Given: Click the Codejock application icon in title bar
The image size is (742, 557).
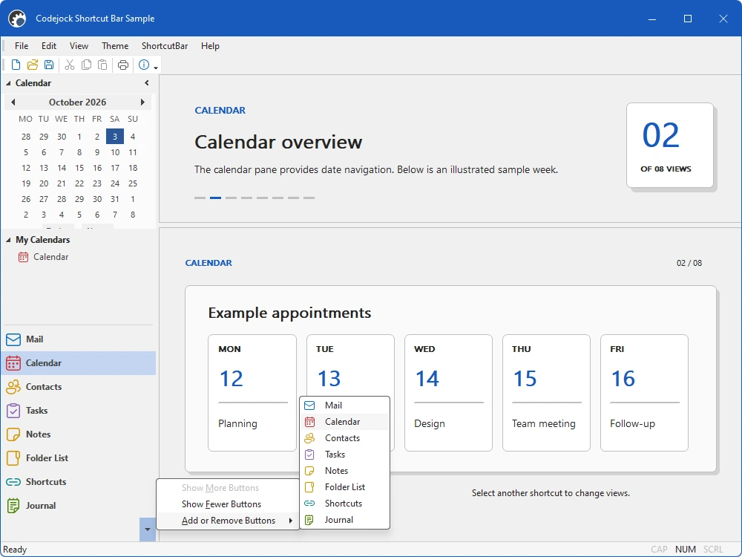Looking at the screenshot, I should (x=18, y=19).
